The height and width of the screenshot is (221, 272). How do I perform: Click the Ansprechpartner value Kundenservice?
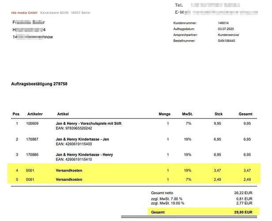(x=228, y=35)
